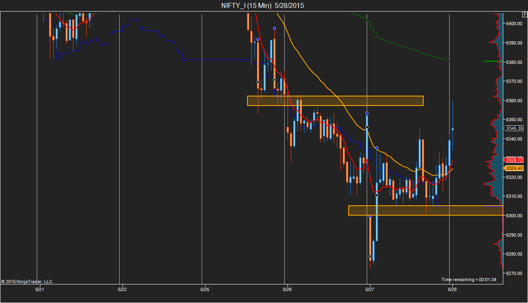Select the lower orange rectangle zone near 8300
This screenshot has width=528, height=303.
426,210
